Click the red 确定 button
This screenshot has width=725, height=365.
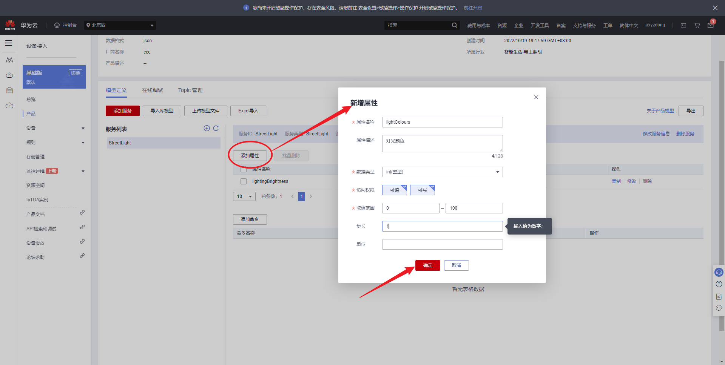(428, 265)
